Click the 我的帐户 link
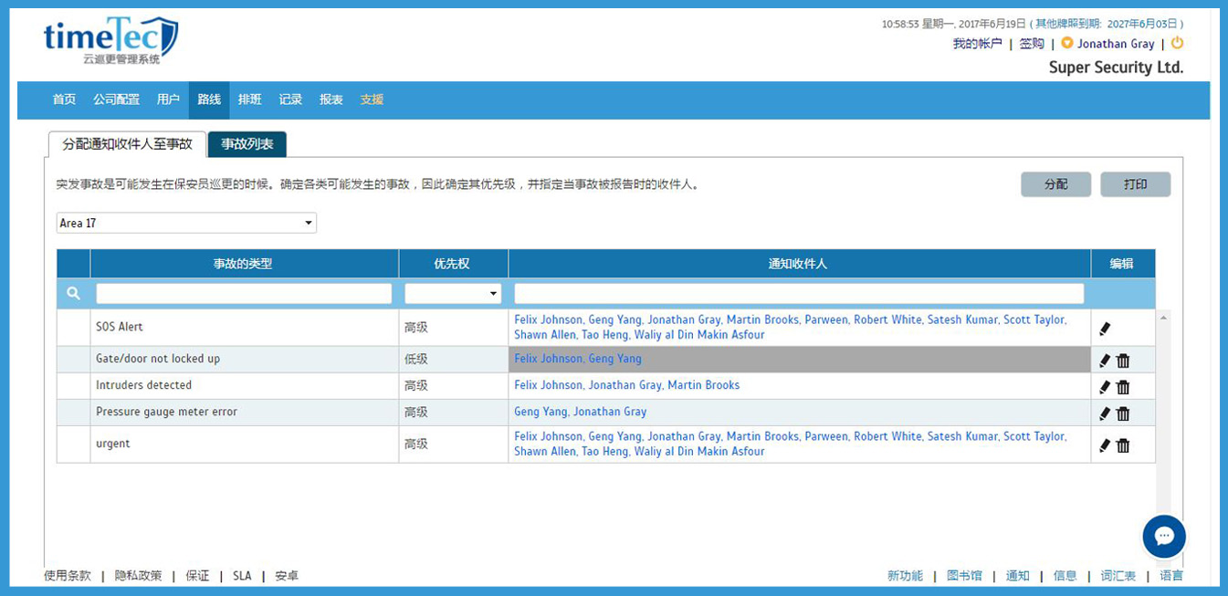The width and height of the screenshot is (1228, 596). [x=977, y=44]
